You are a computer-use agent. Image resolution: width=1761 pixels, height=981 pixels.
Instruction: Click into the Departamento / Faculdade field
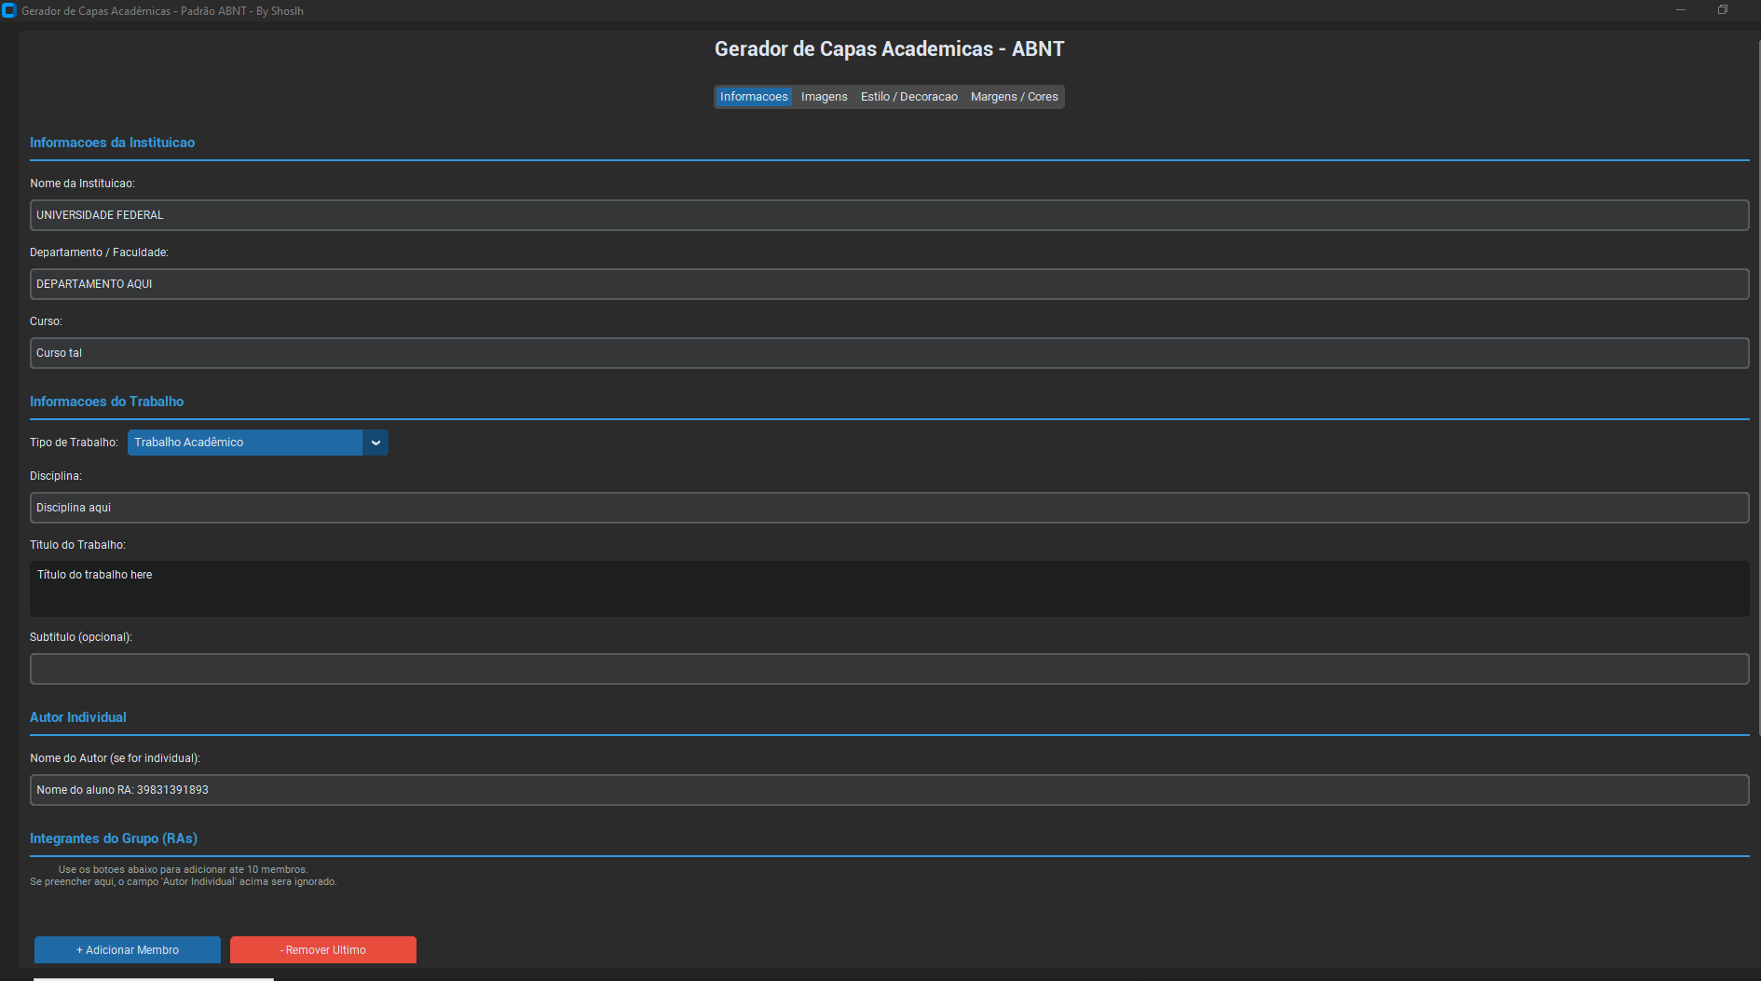889,284
